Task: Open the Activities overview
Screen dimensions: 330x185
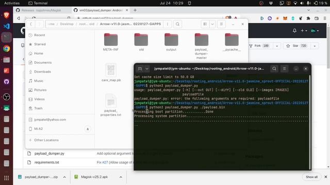Action: [12, 3]
